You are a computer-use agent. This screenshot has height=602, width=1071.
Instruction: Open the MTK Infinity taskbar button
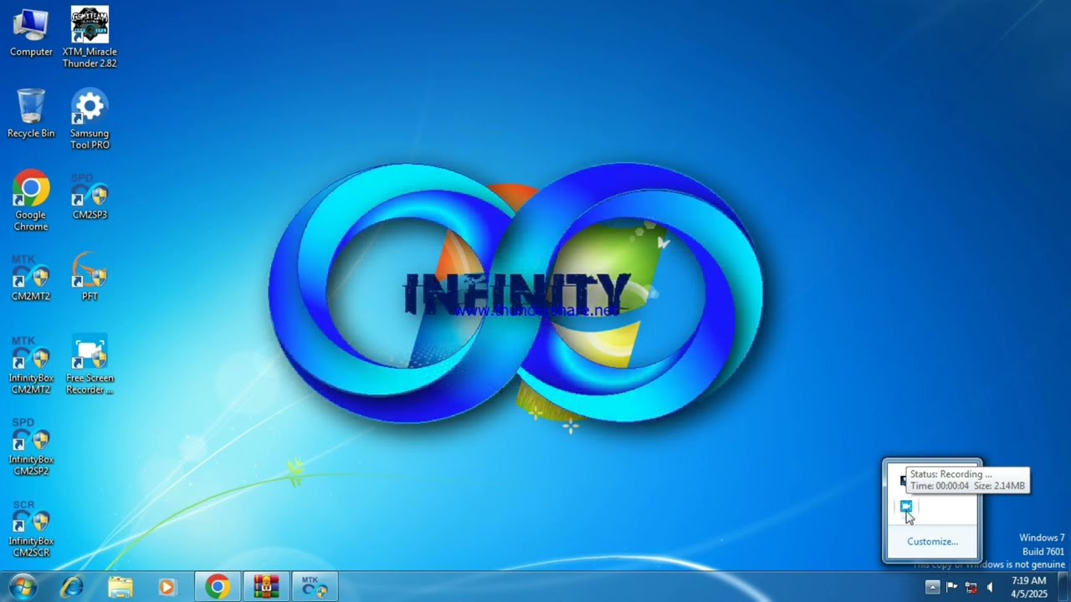pyautogui.click(x=315, y=587)
